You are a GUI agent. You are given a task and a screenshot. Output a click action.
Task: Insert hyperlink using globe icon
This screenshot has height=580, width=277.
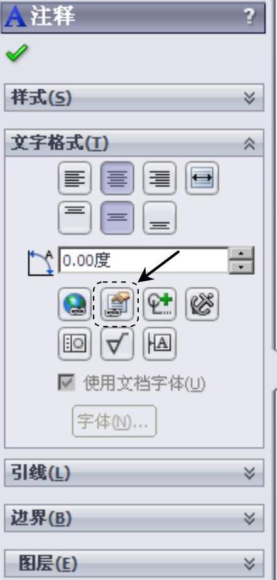[x=75, y=304]
